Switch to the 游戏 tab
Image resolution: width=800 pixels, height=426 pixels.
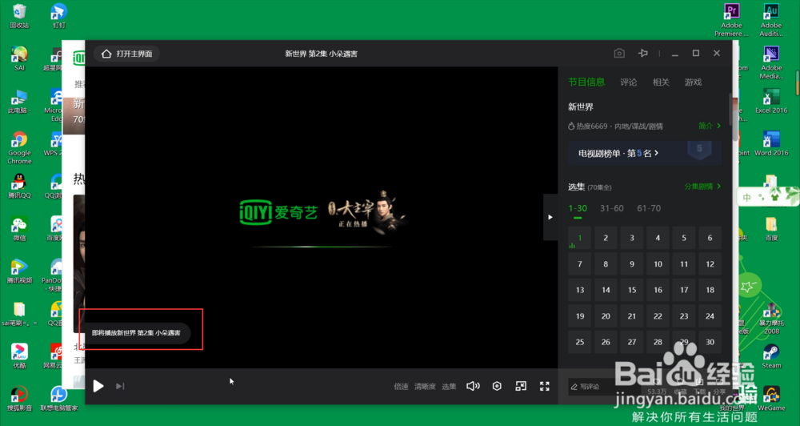[693, 82]
